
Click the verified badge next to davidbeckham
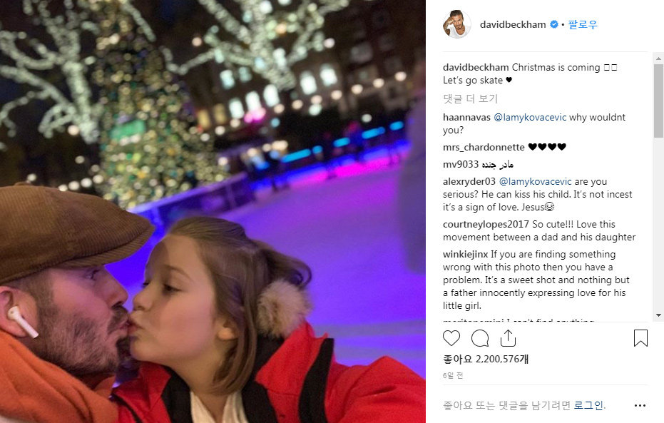[554, 24]
